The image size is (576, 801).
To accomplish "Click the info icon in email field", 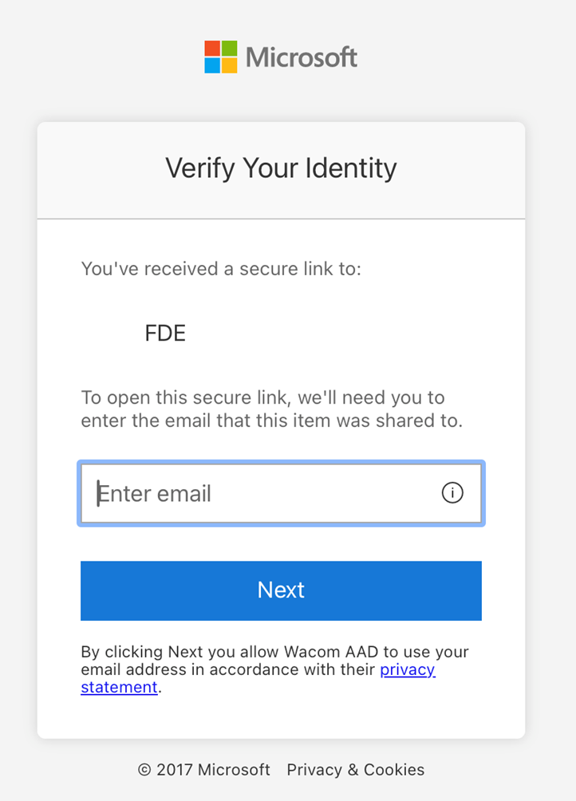I will [x=452, y=493].
